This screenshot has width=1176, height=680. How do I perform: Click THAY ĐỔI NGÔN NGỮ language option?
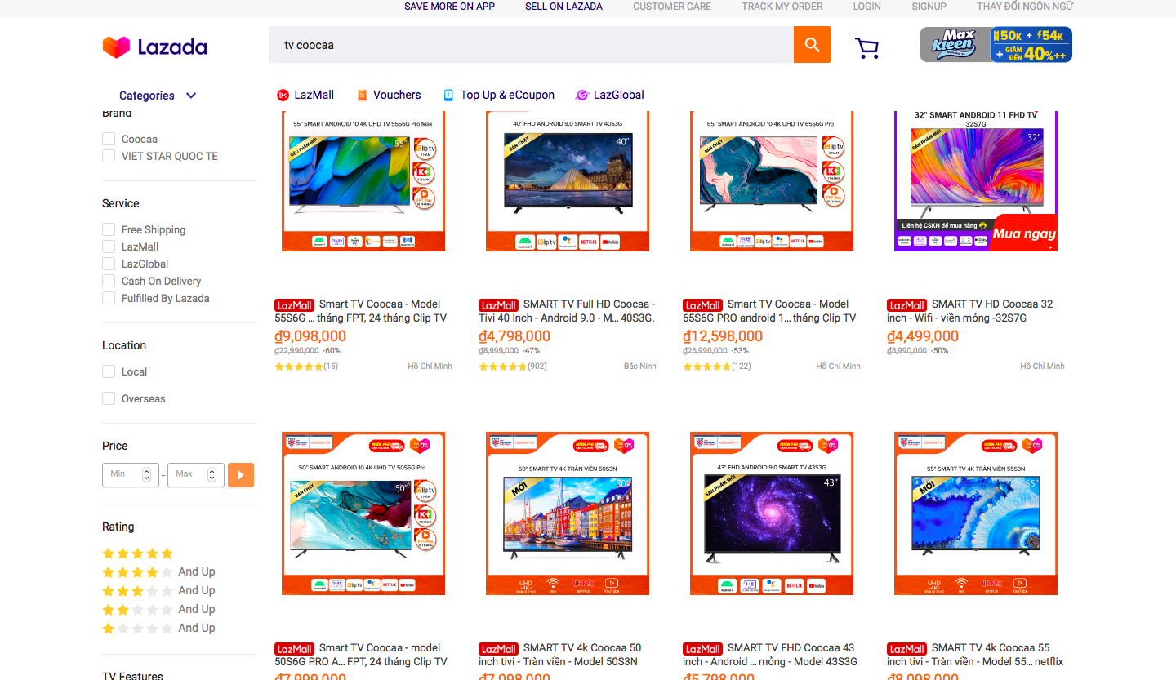(1025, 7)
